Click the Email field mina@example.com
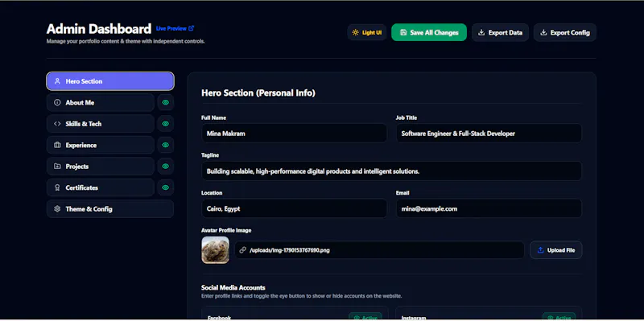Screen dimensions: 644x321 (489, 208)
